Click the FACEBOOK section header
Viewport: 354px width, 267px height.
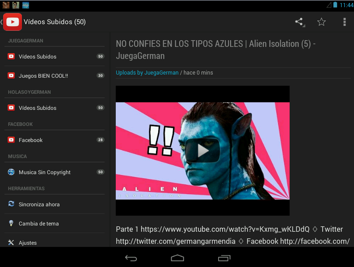[x=20, y=124]
